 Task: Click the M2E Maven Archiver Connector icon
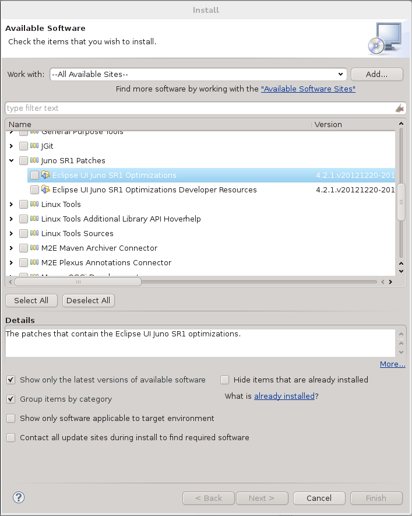(x=34, y=248)
